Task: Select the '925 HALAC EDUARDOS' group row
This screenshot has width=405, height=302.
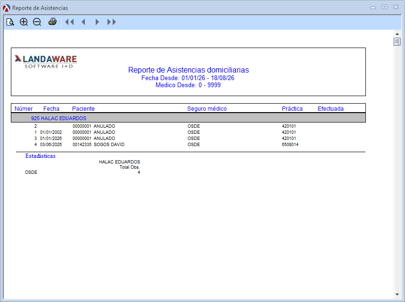Action: 188,118
